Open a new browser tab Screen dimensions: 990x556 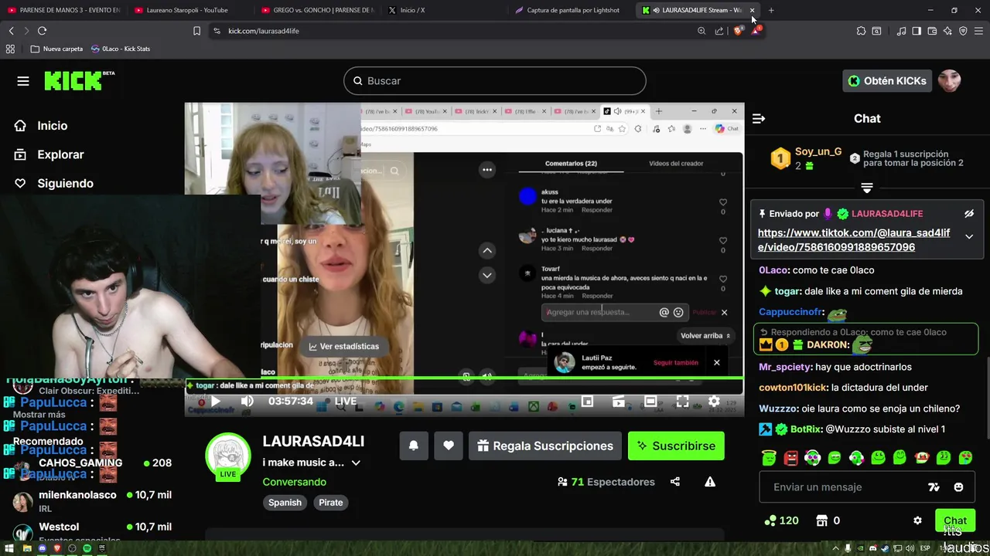point(771,10)
